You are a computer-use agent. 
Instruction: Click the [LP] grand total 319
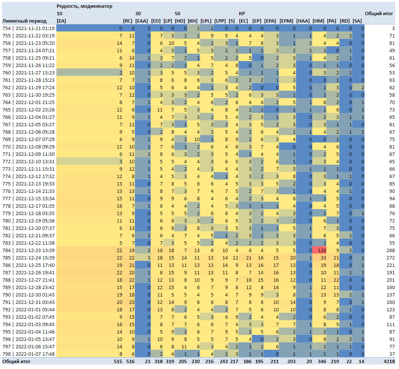point(170,361)
